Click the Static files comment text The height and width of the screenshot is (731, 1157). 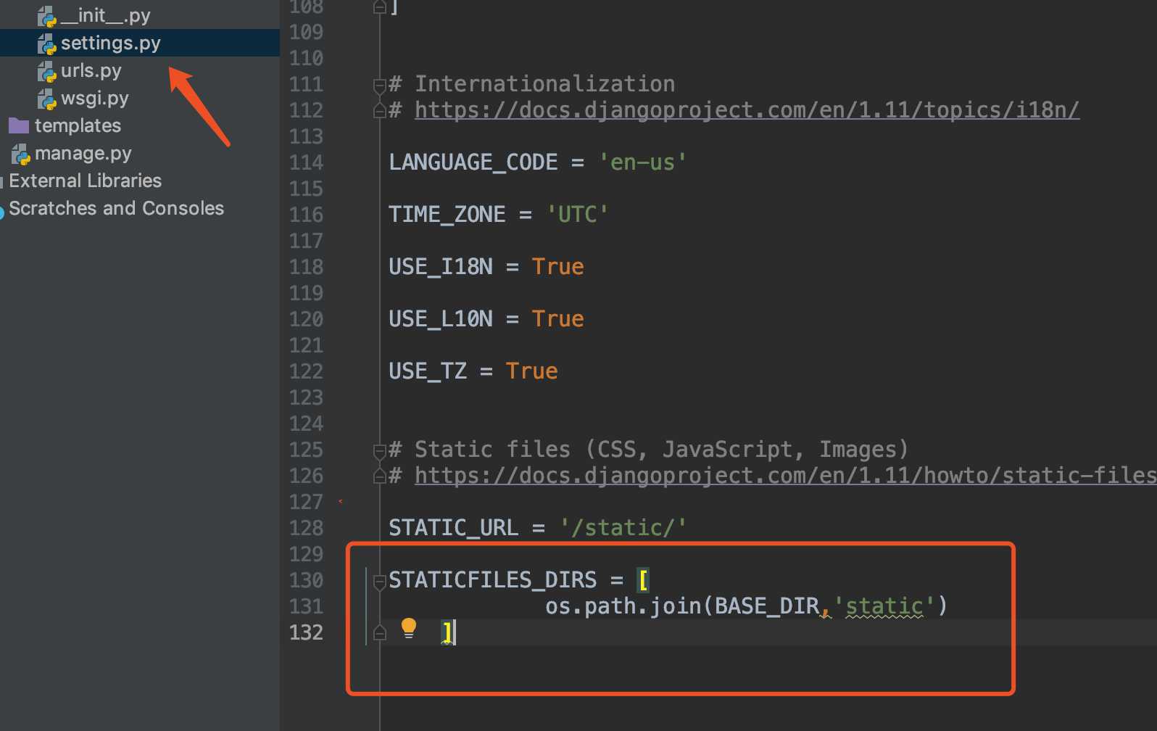click(660, 450)
